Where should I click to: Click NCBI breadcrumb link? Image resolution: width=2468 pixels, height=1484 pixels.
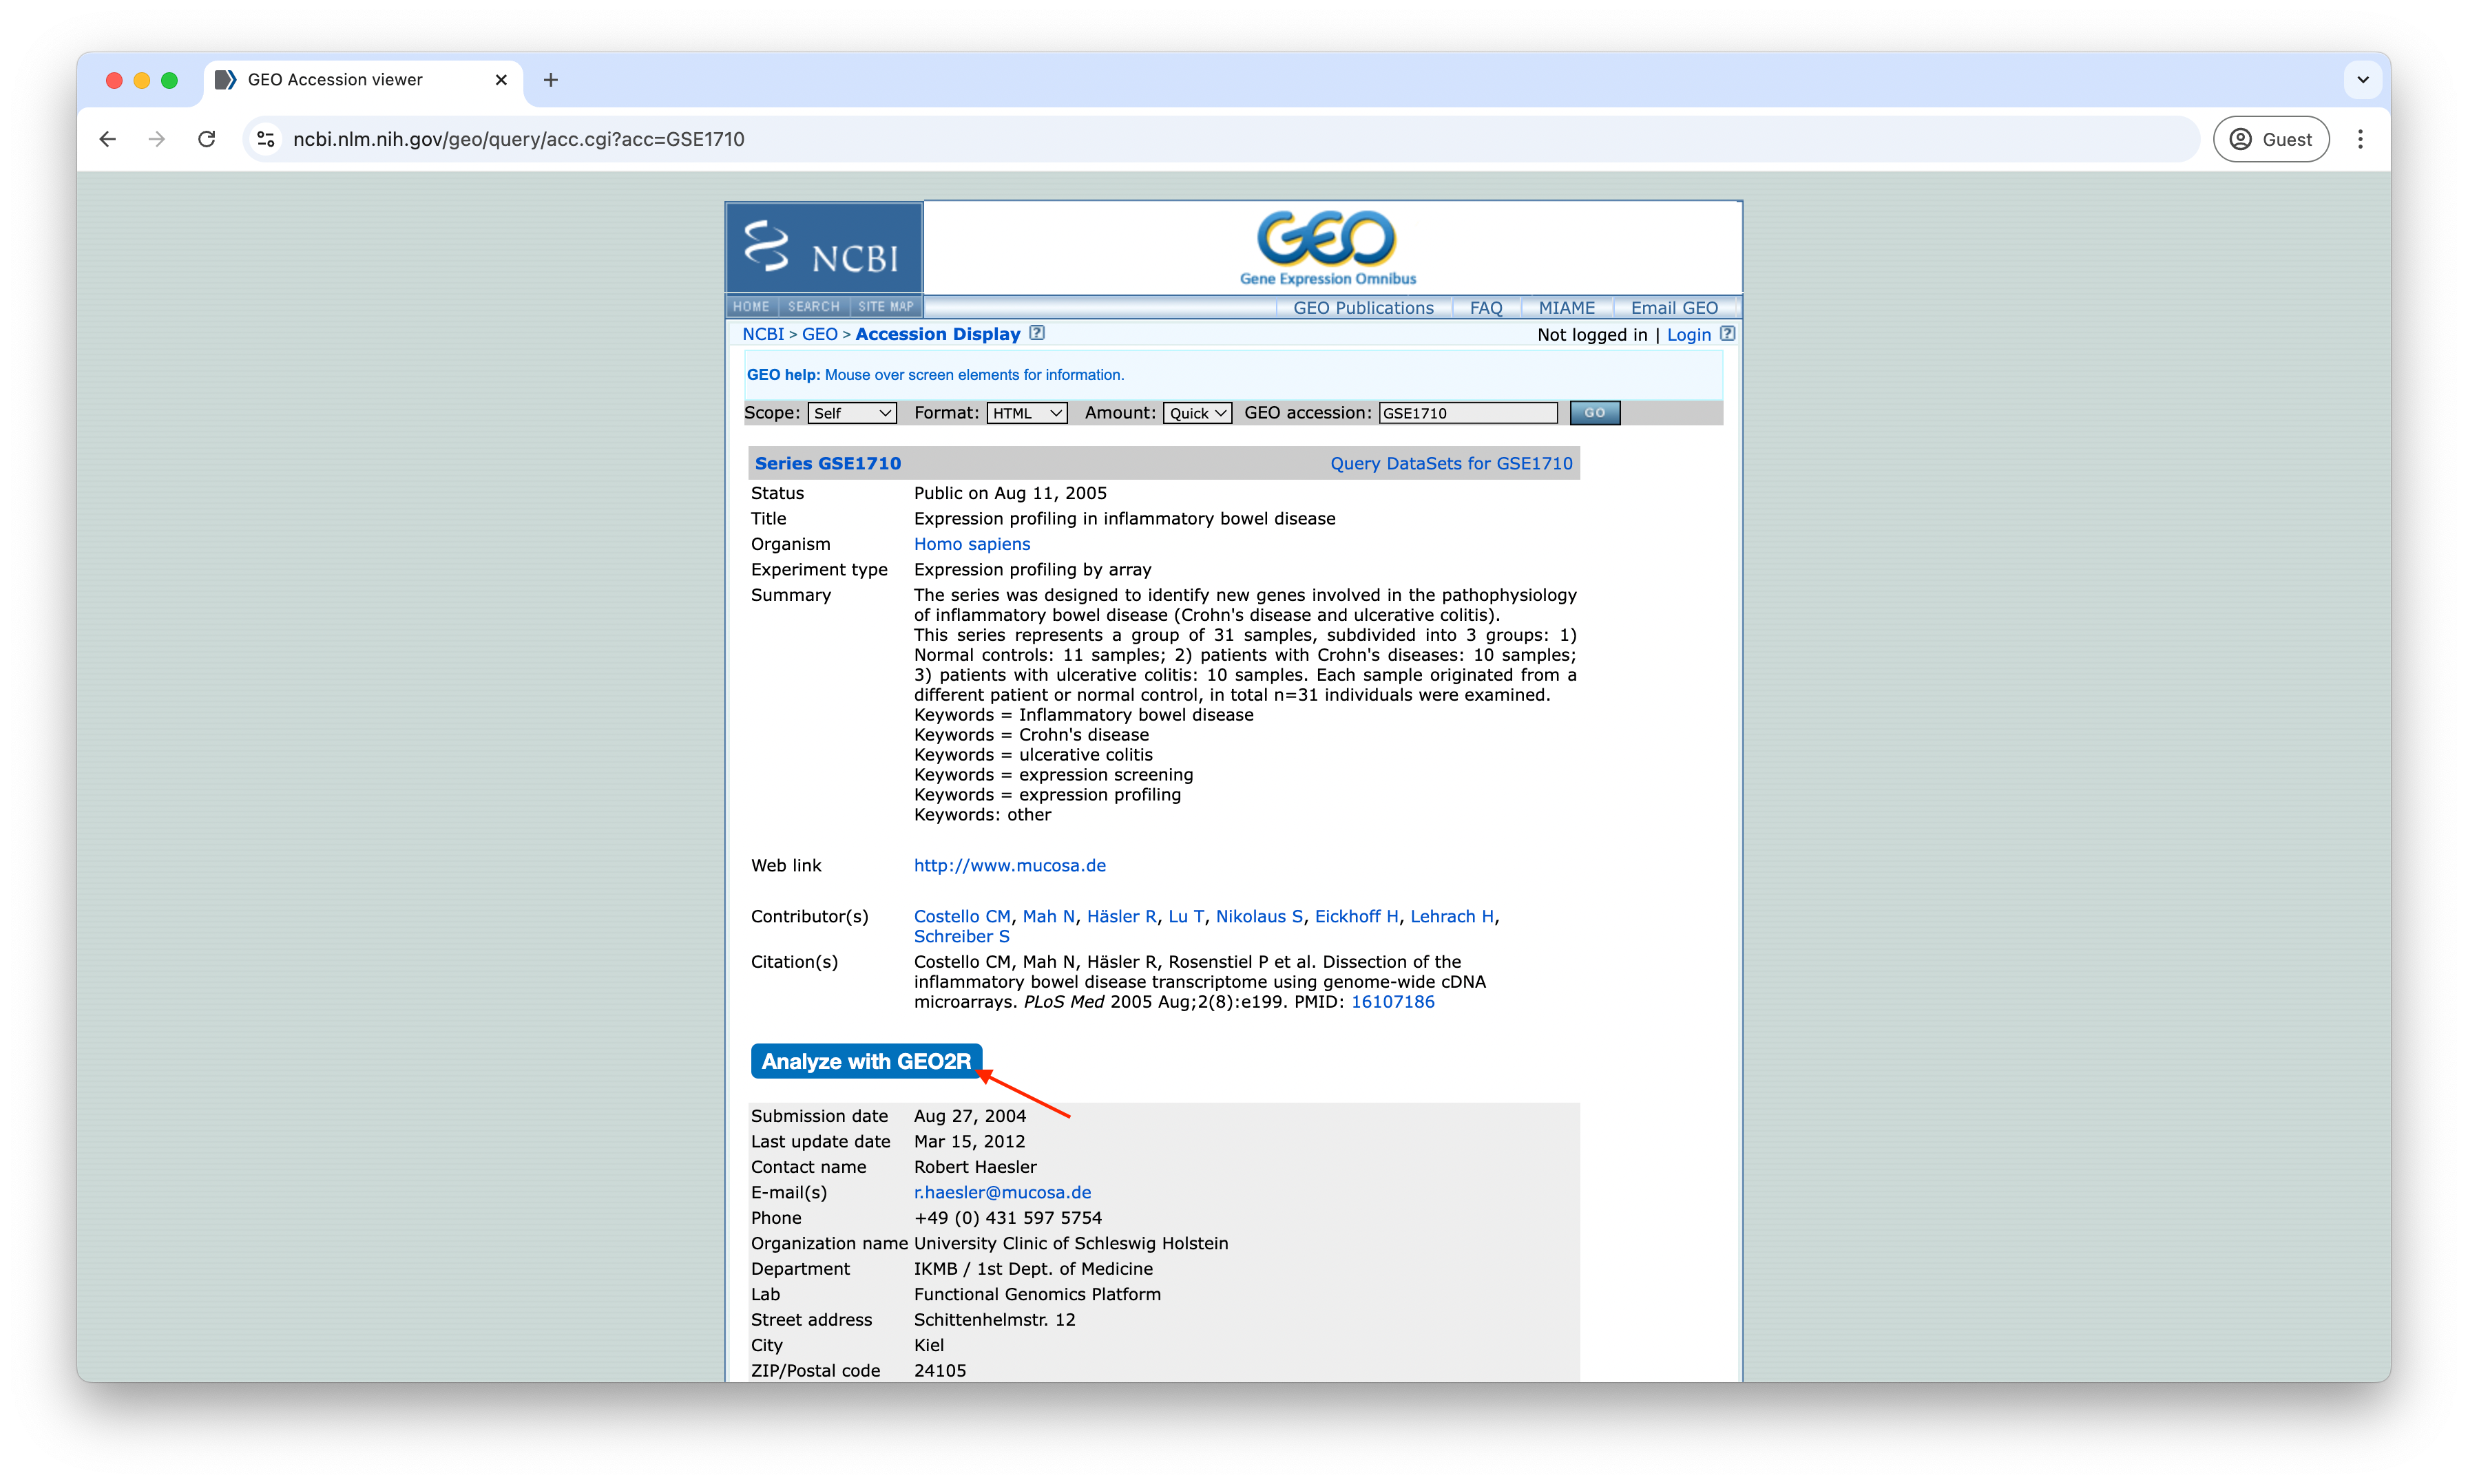click(x=763, y=334)
